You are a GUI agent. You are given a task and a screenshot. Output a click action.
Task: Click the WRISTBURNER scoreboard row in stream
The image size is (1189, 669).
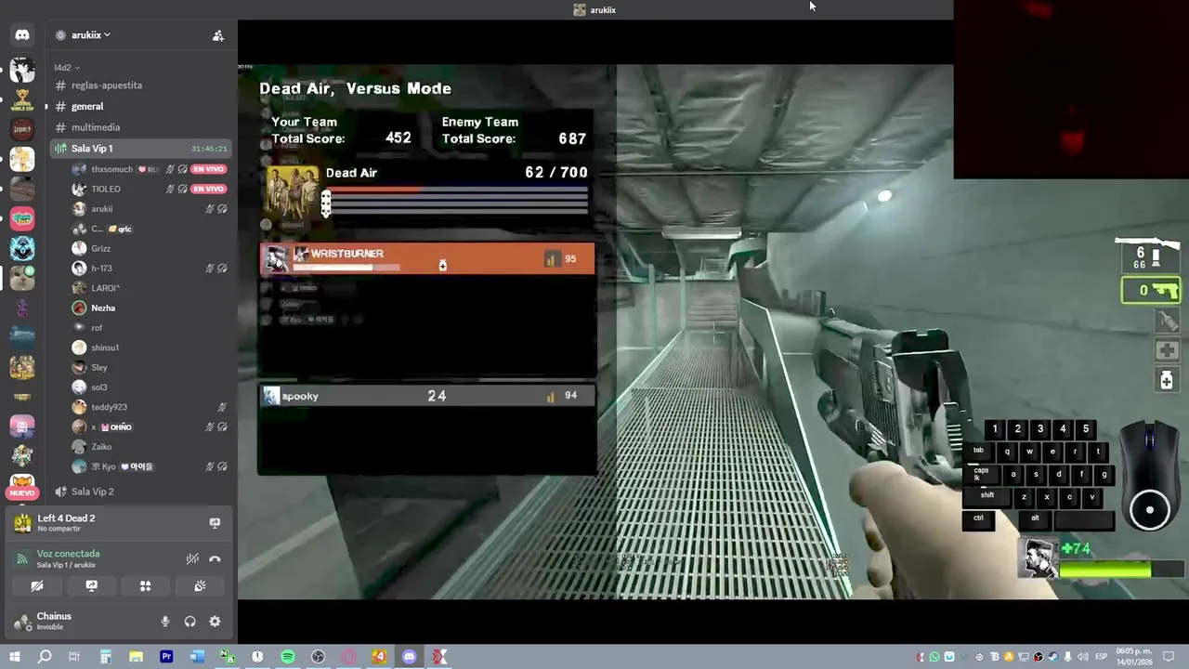tap(427, 258)
